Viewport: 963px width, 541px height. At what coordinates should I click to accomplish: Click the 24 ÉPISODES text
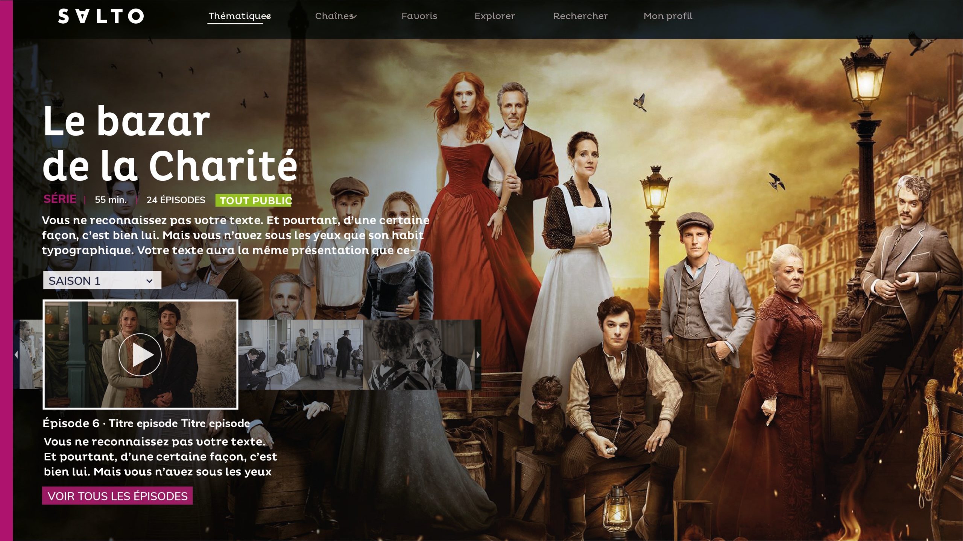coord(176,200)
